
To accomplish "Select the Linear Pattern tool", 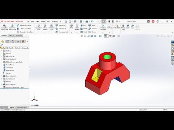I will click(77, 27).
